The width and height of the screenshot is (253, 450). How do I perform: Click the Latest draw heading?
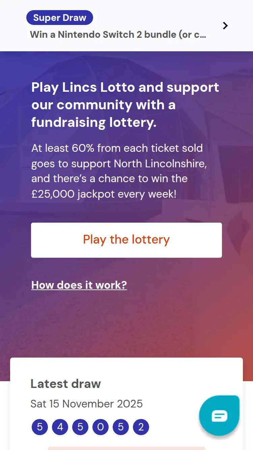tap(65, 384)
